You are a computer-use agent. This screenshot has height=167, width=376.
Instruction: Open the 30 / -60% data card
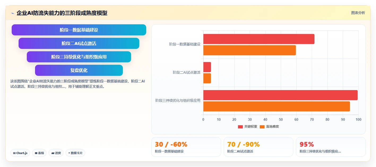pos(186,147)
